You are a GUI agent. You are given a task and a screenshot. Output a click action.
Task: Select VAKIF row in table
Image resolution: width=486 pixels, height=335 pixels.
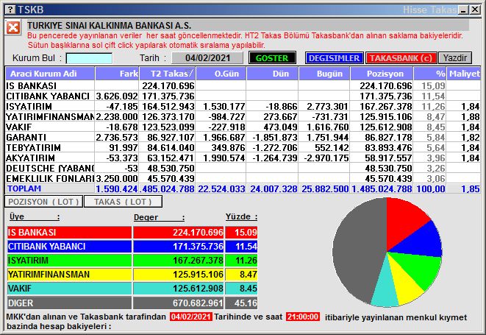pos(243,127)
